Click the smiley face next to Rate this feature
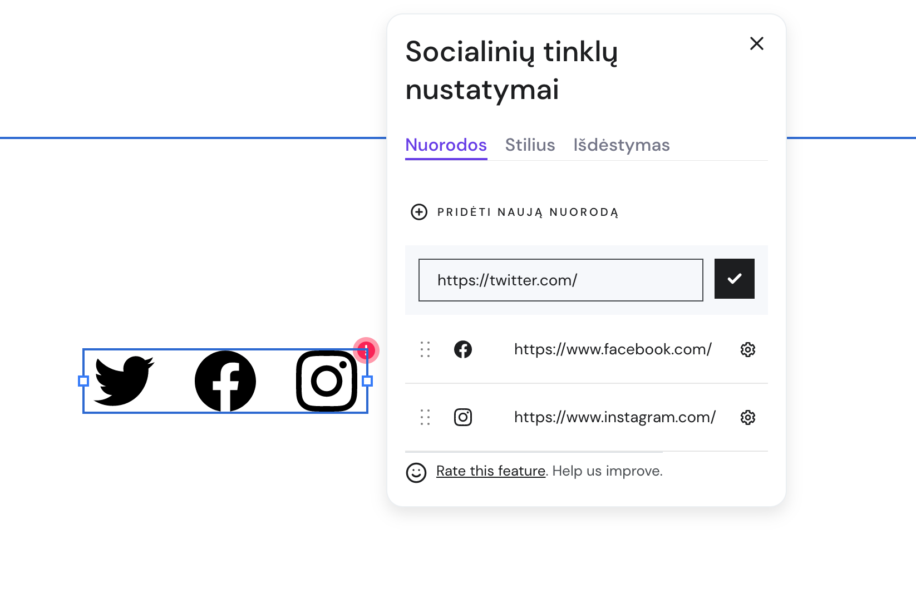This screenshot has height=613, width=916. (x=417, y=471)
